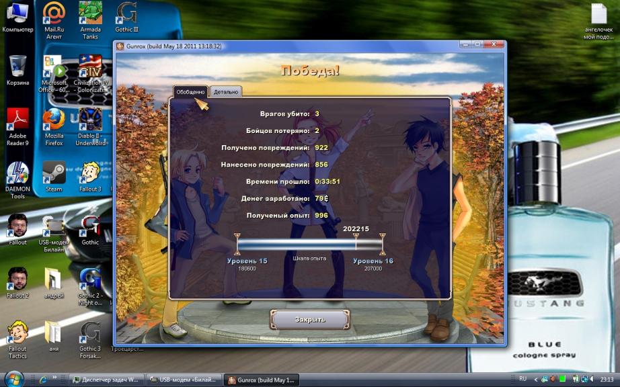Open Mozilla Firefox desktop shortcut
620x387 pixels.
pyautogui.click(x=54, y=121)
